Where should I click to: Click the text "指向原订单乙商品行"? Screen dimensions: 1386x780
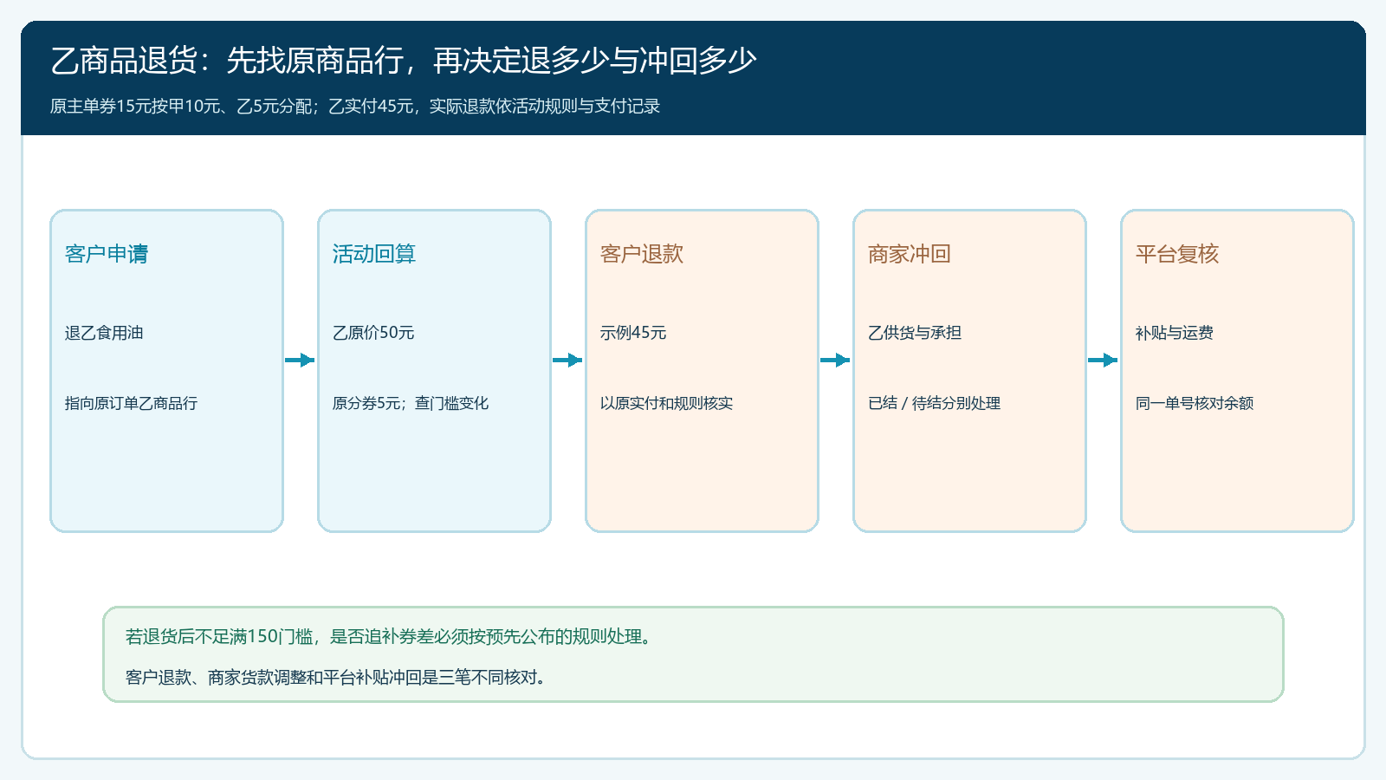pos(132,403)
